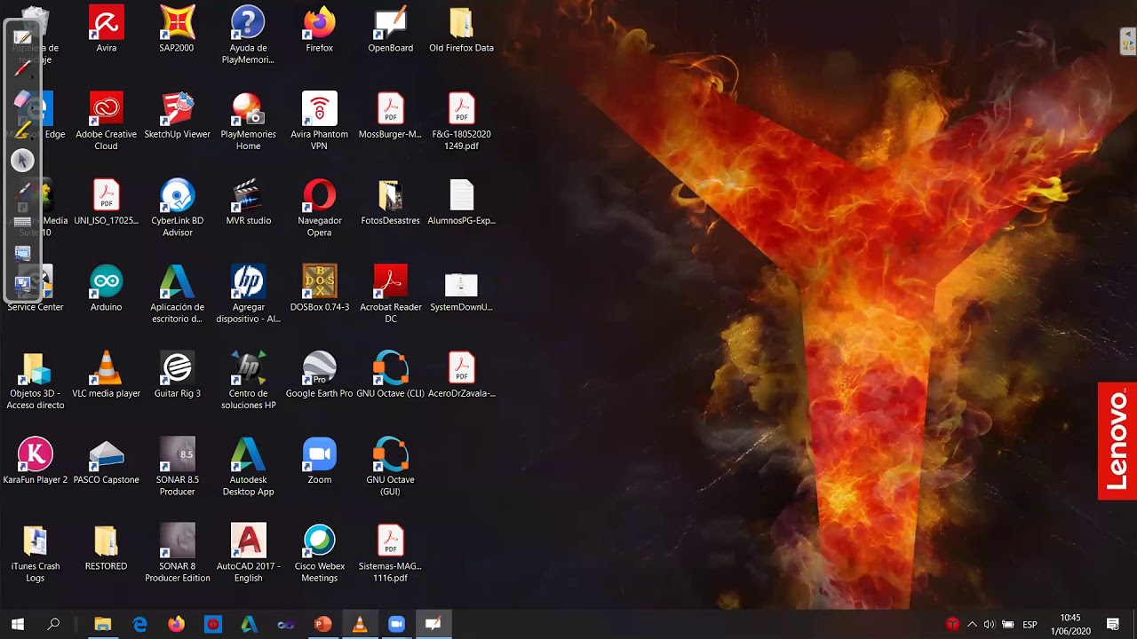
Task: Open the SONAR 8.5 Producer shortcut
Action: pos(177,467)
